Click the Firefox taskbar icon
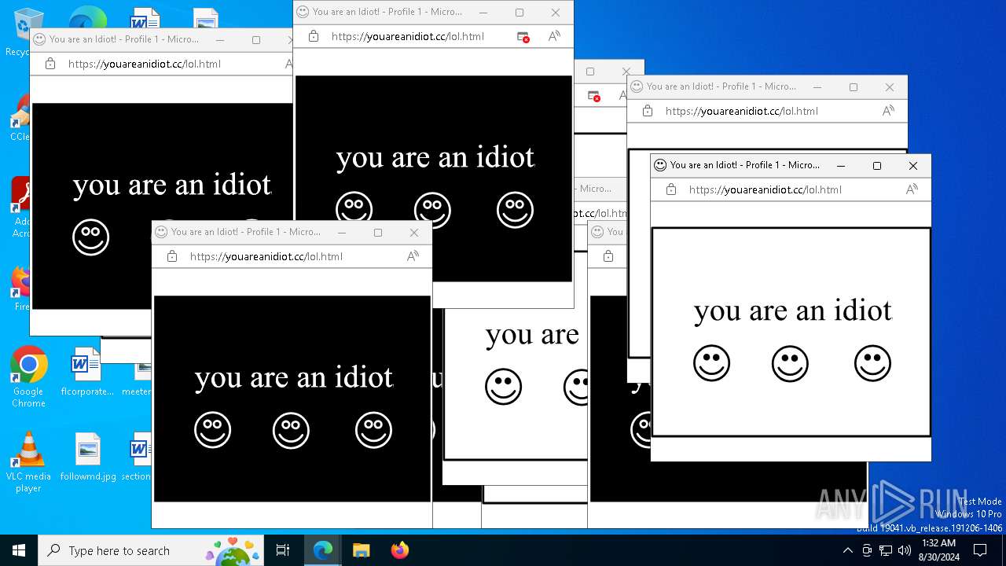The image size is (1006, 566). coord(399,550)
